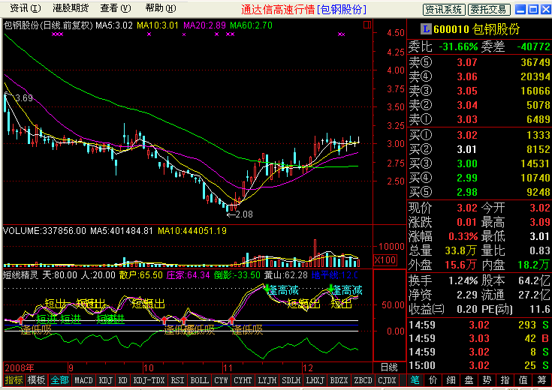Image resolution: width=552 pixels, height=390 pixels.
Task: Open the 资讯(I) menu
Action: pyautogui.click(x=25, y=8)
